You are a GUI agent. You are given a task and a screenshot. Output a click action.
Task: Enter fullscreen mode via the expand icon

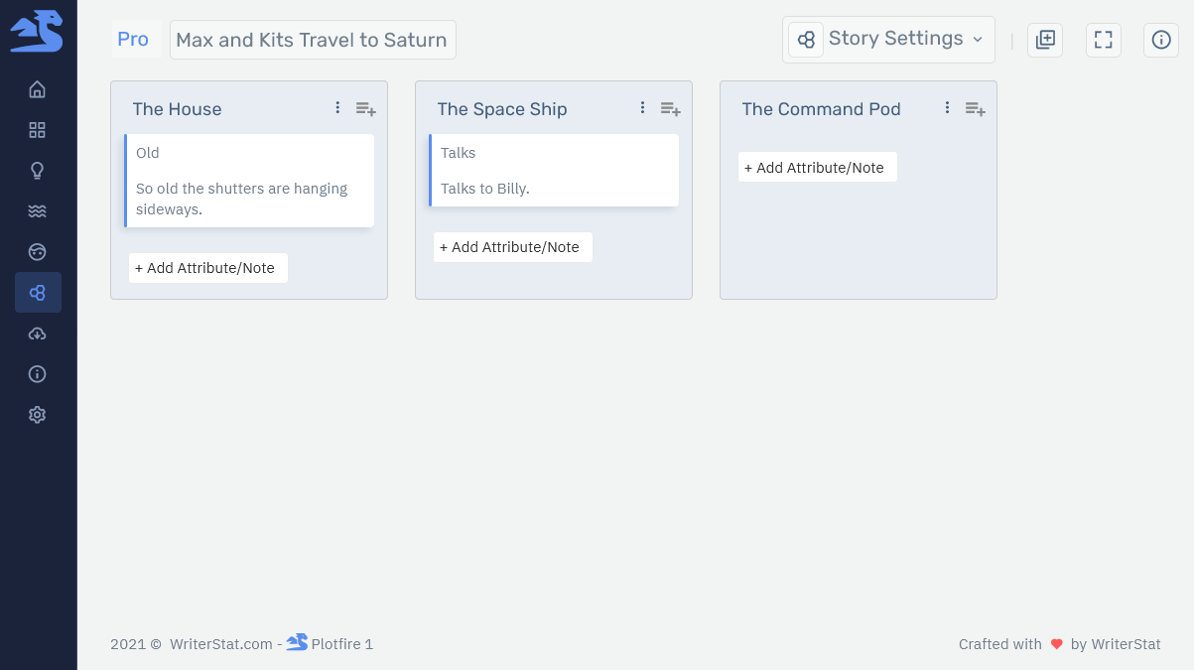[x=1103, y=40]
